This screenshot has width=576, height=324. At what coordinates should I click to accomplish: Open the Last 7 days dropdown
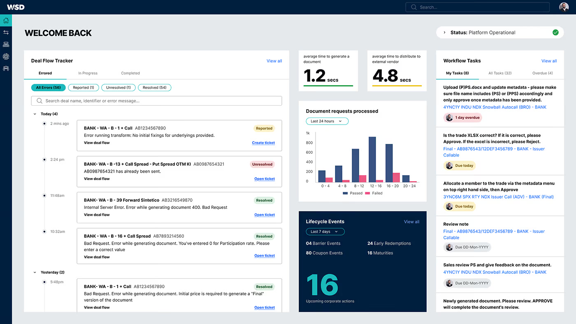(325, 231)
